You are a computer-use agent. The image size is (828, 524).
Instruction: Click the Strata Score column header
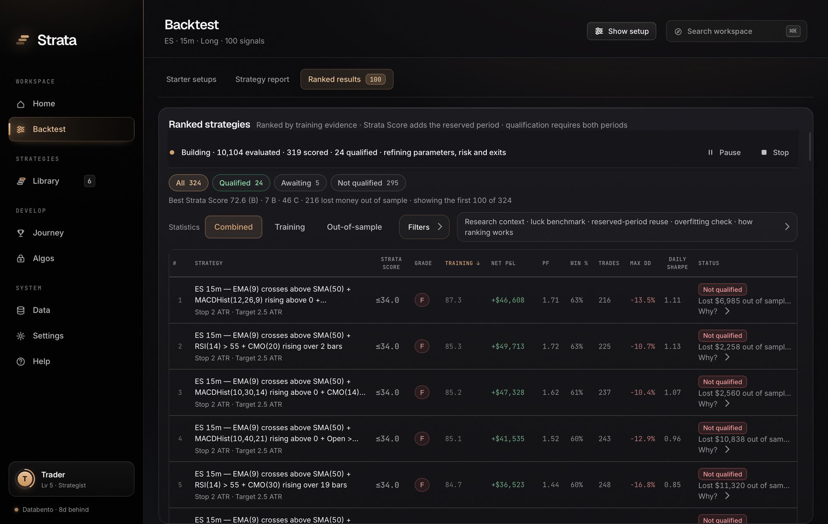point(391,263)
